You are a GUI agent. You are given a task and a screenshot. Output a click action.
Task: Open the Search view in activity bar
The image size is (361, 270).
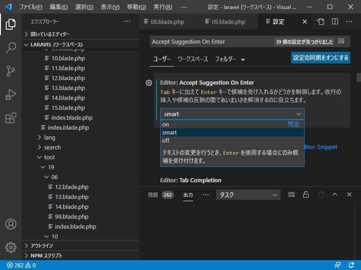click(11, 48)
